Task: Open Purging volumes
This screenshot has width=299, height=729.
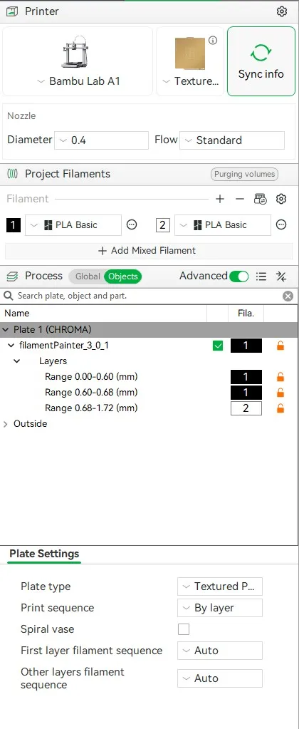Action: tap(244, 175)
